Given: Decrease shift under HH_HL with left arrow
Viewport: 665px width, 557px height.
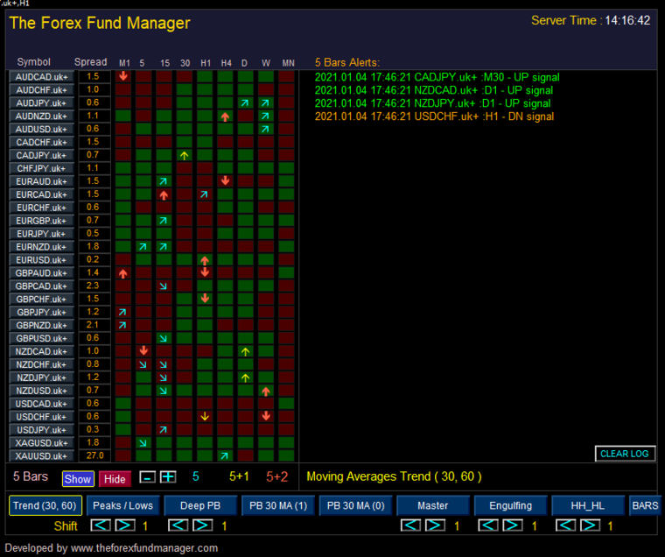Looking at the screenshot, I should click(566, 525).
